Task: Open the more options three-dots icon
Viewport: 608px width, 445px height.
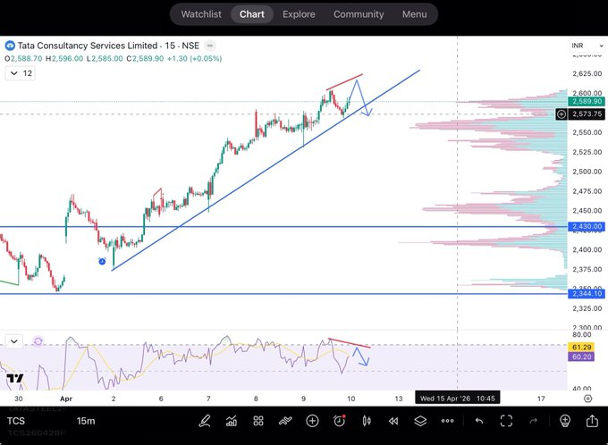Action: coord(447,421)
